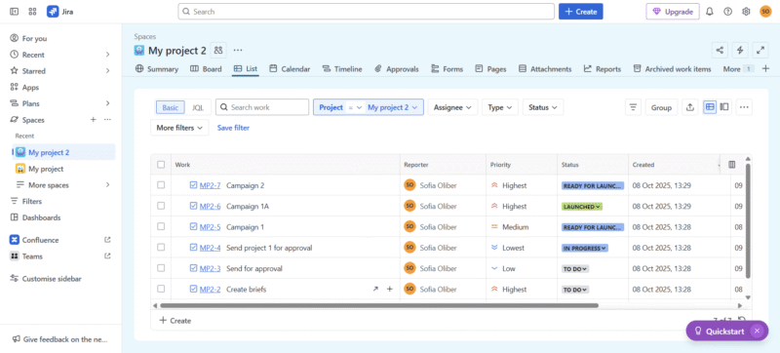The height and width of the screenshot is (353, 780).
Task: Open the MP2-7 work item link
Action: point(210,185)
